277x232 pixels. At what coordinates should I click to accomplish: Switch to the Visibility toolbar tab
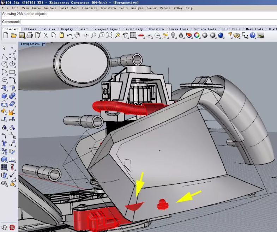point(134,29)
